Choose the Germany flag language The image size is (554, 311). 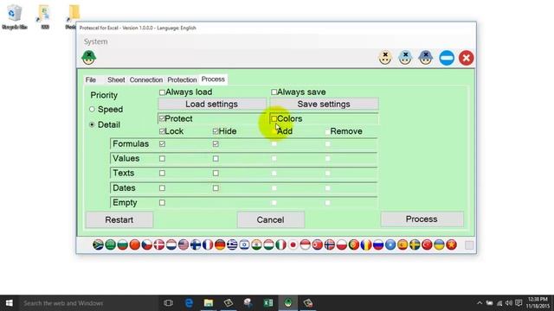[x=220, y=244]
